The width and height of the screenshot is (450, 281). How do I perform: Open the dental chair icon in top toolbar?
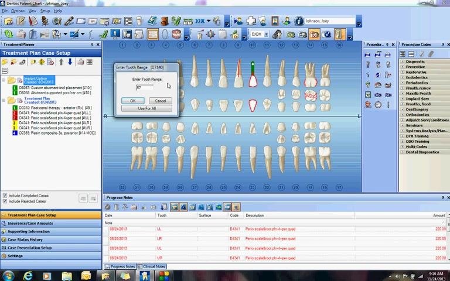[45, 21]
